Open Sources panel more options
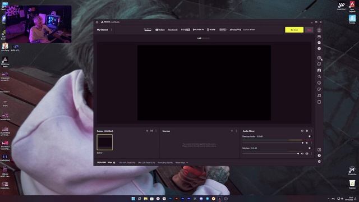The image size is (359, 202). point(236,131)
